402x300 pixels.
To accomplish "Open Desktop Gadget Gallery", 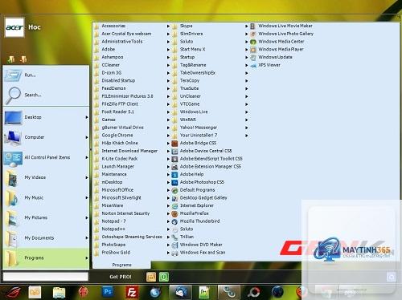I will tap(199, 197).
